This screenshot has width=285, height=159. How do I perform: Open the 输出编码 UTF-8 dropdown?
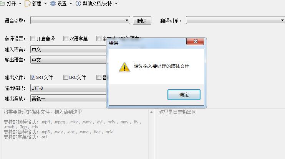(x=68, y=88)
